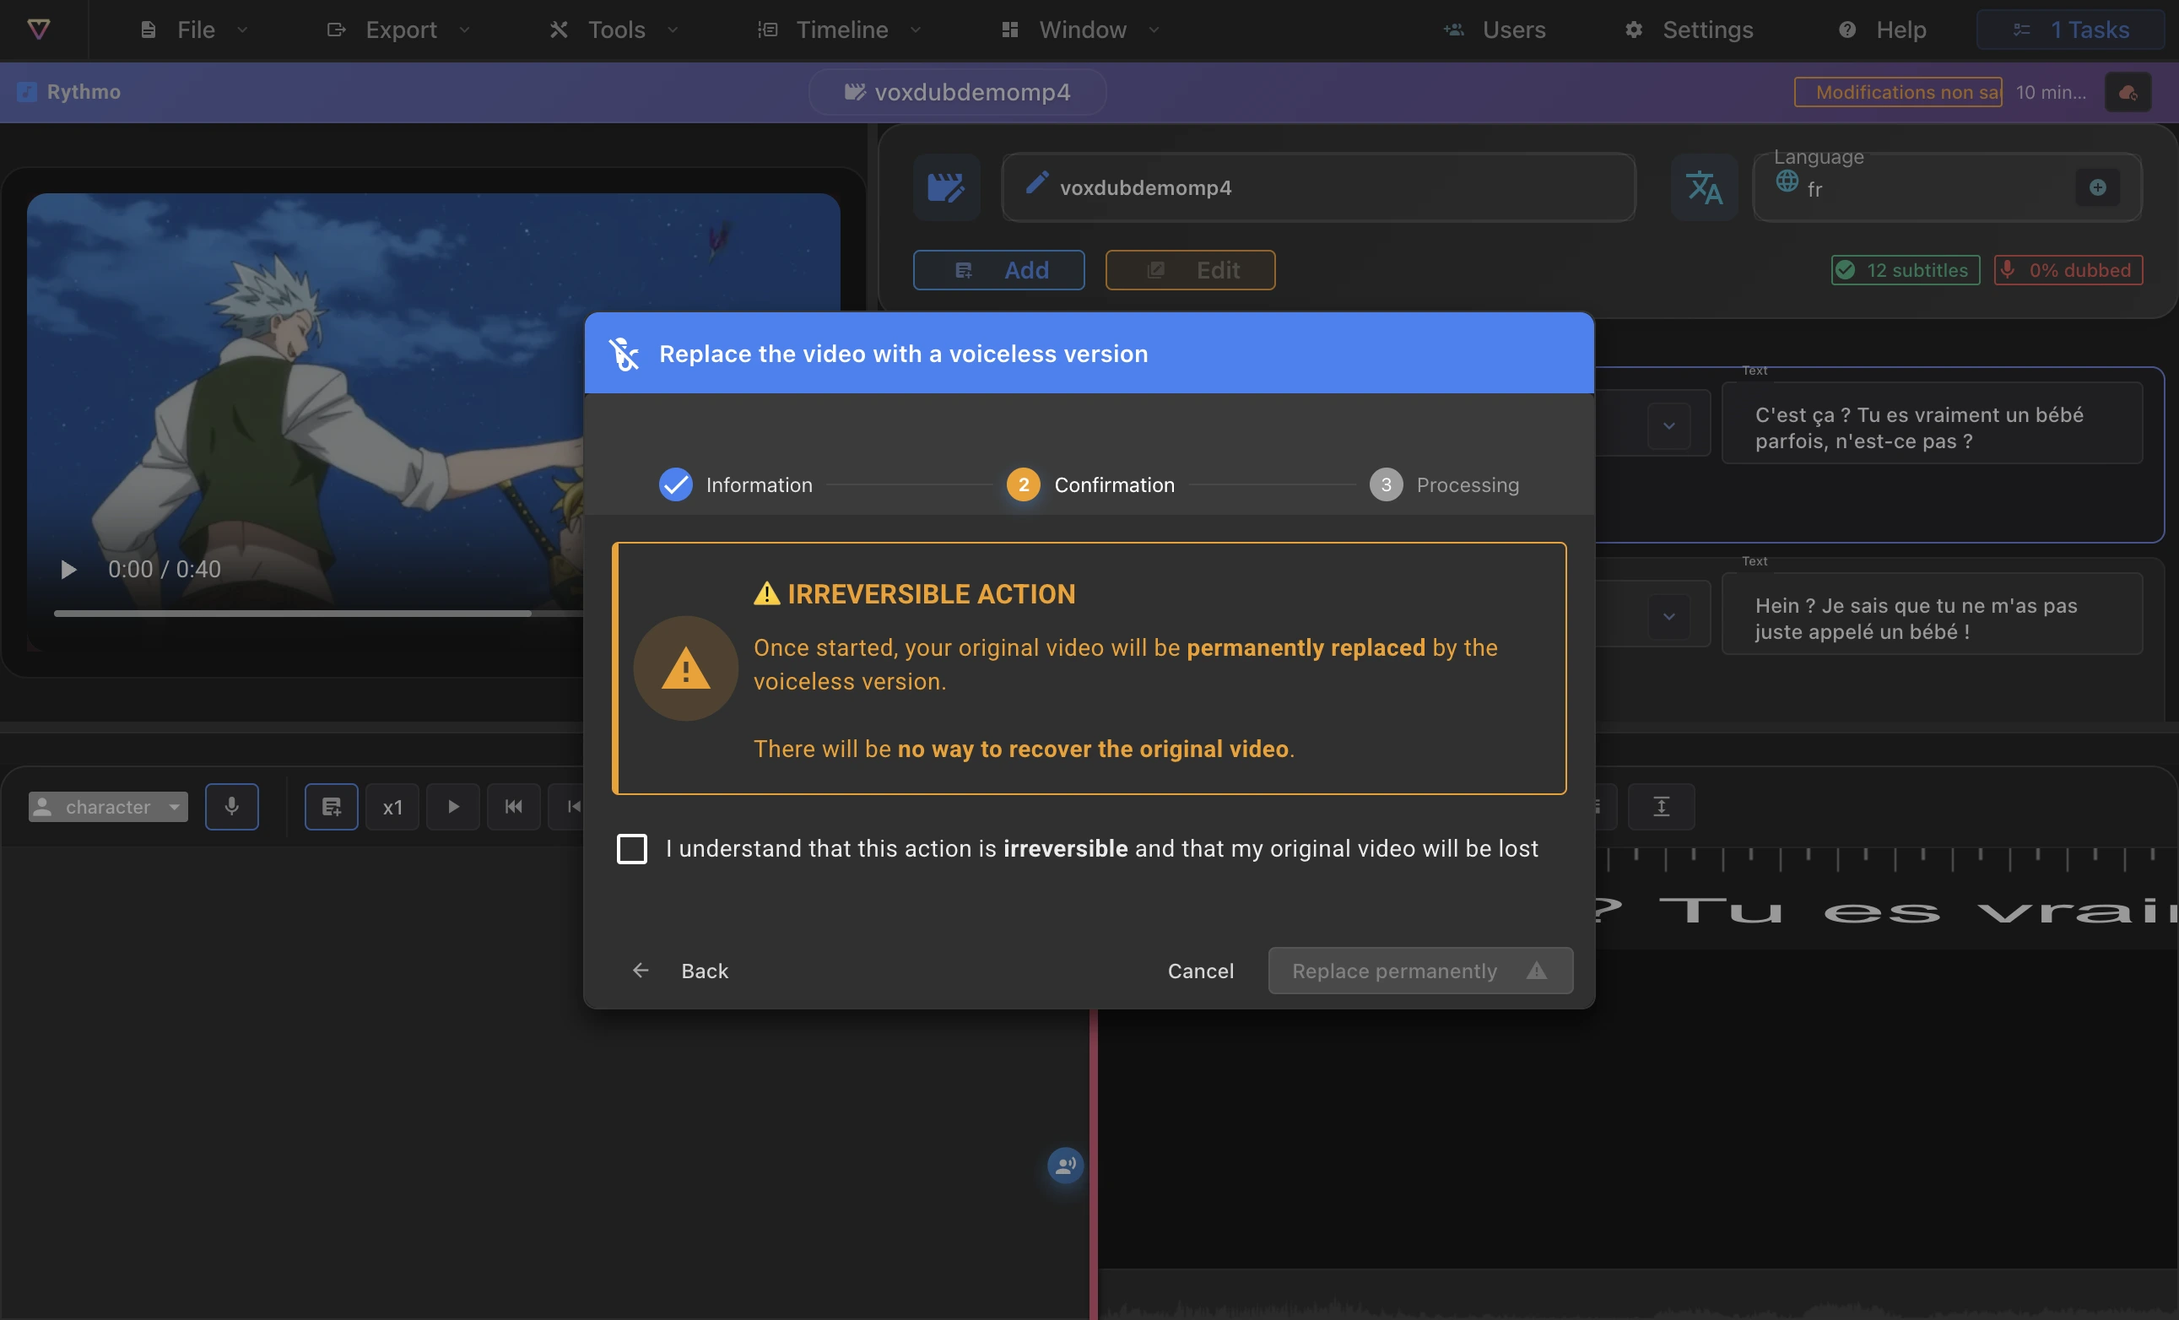Click the app logo in the top-left corner
Screen dimensions: 2179x1320
click(x=39, y=30)
